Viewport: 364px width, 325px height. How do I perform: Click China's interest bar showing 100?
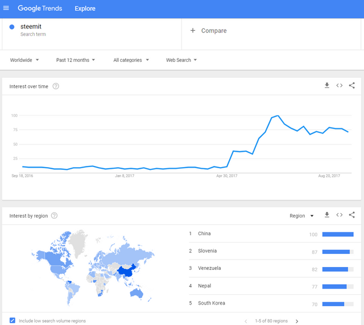[x=338, y=234]
